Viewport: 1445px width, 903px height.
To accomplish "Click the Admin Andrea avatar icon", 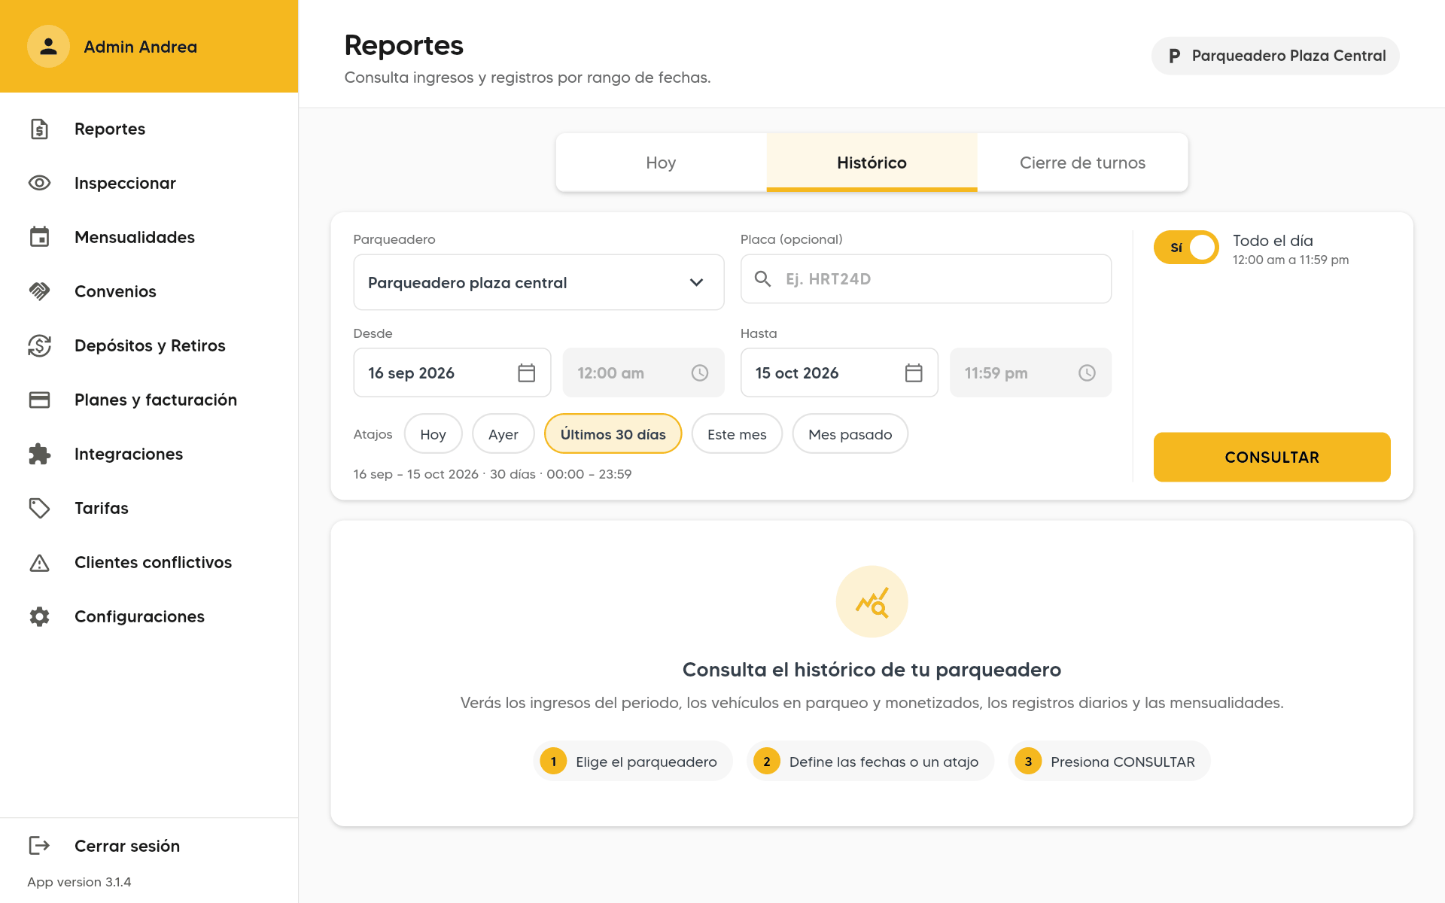I will (48, 47).
